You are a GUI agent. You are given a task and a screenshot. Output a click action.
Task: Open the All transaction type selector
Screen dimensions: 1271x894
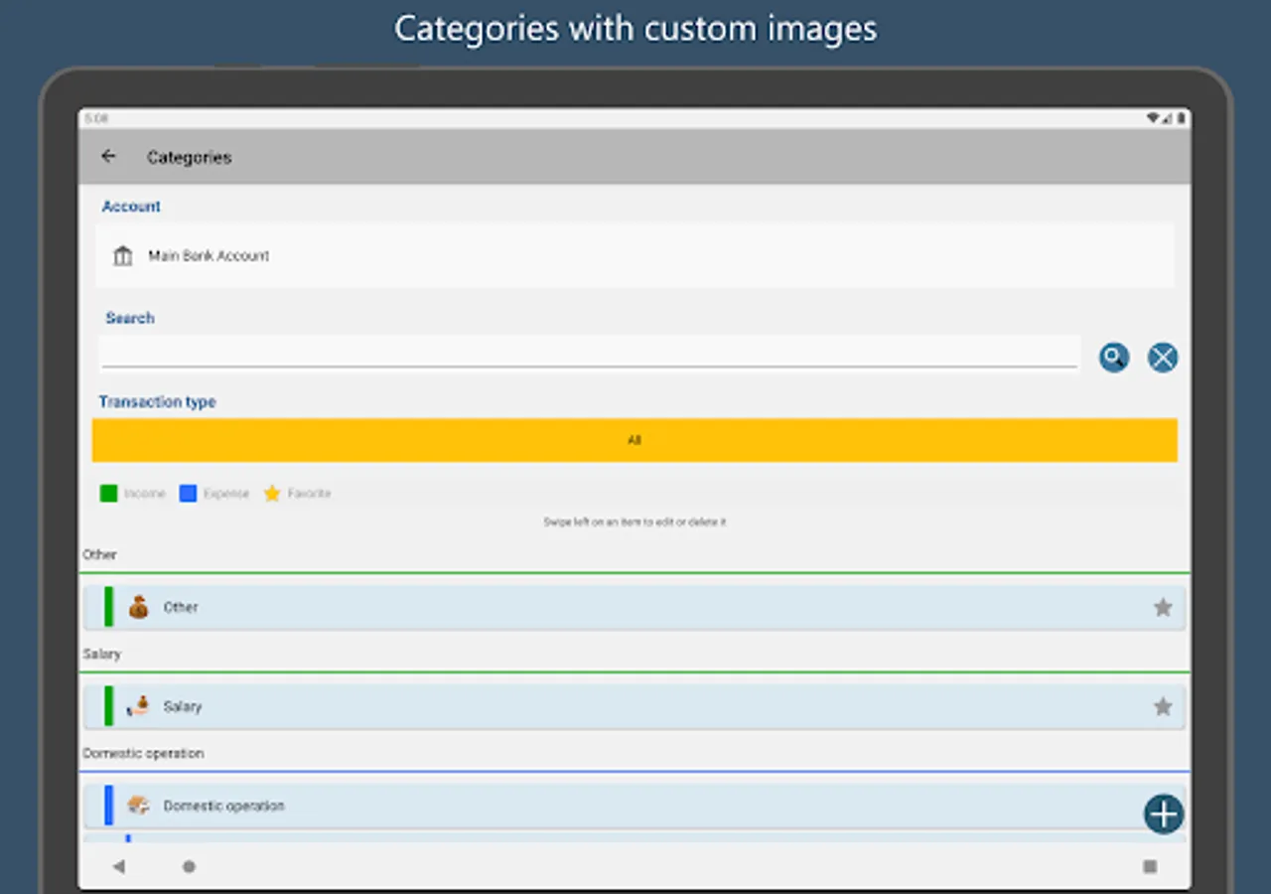click(635, 440)
